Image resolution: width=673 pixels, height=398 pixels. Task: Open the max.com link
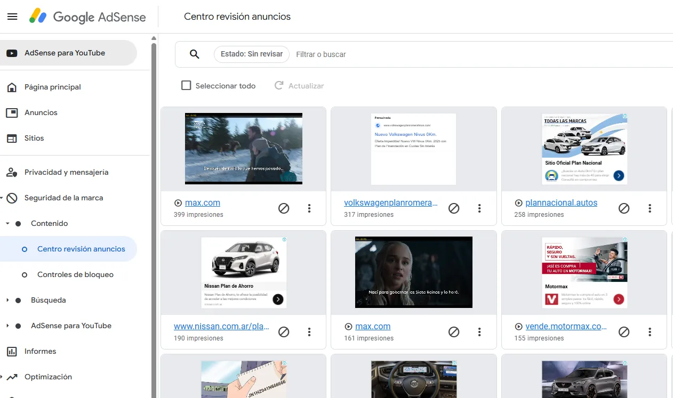202,202
